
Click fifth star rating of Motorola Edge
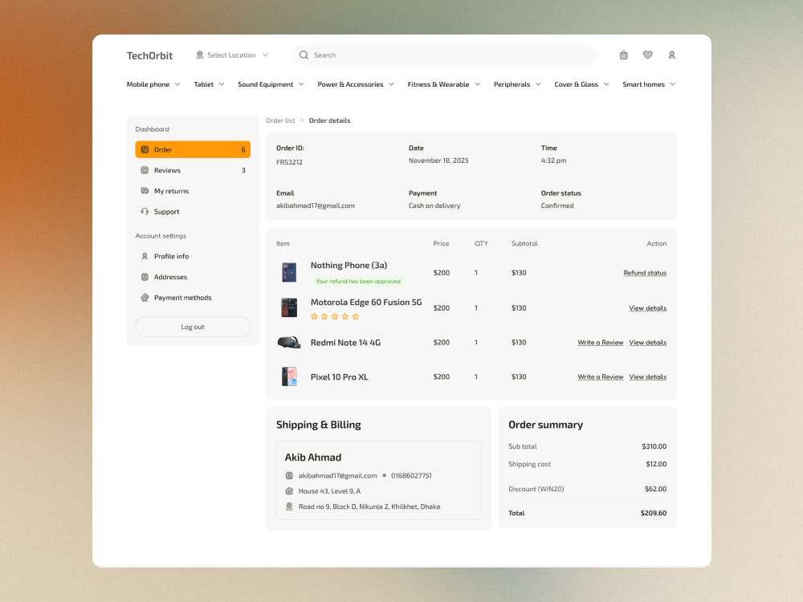click(x=356, y=316)
